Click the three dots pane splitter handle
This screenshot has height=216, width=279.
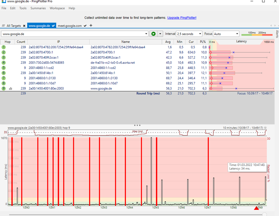click(137, 125)
